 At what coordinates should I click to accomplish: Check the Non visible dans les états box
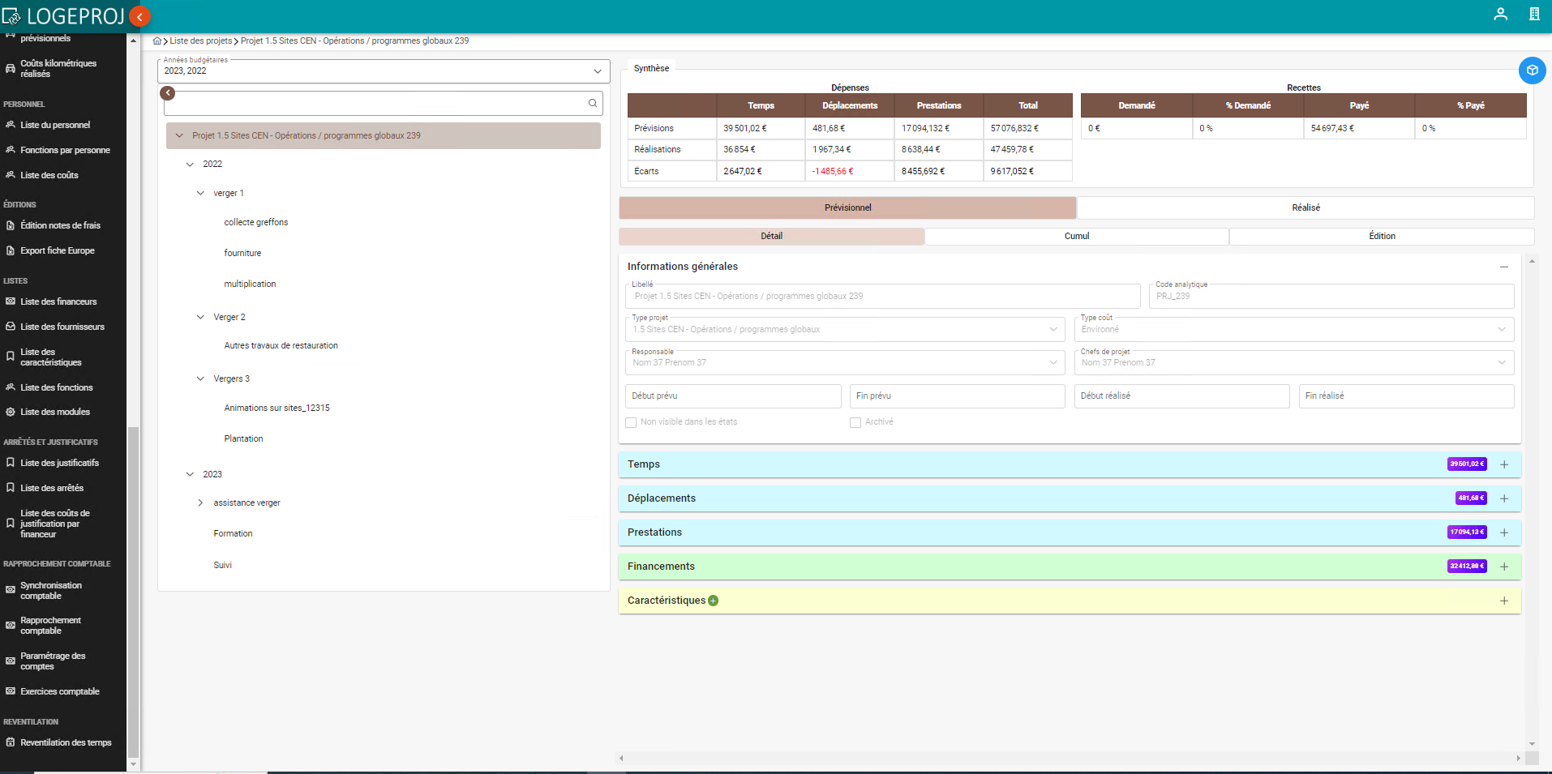(x=631, y=422)
